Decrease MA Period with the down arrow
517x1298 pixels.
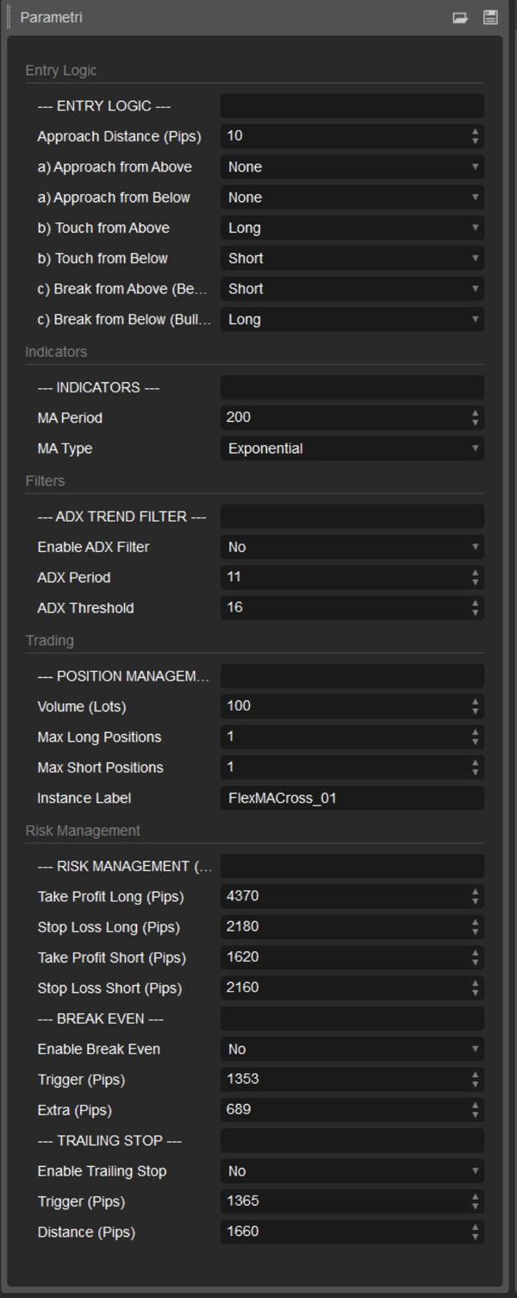pyautogui.click(x=475, y=423)
